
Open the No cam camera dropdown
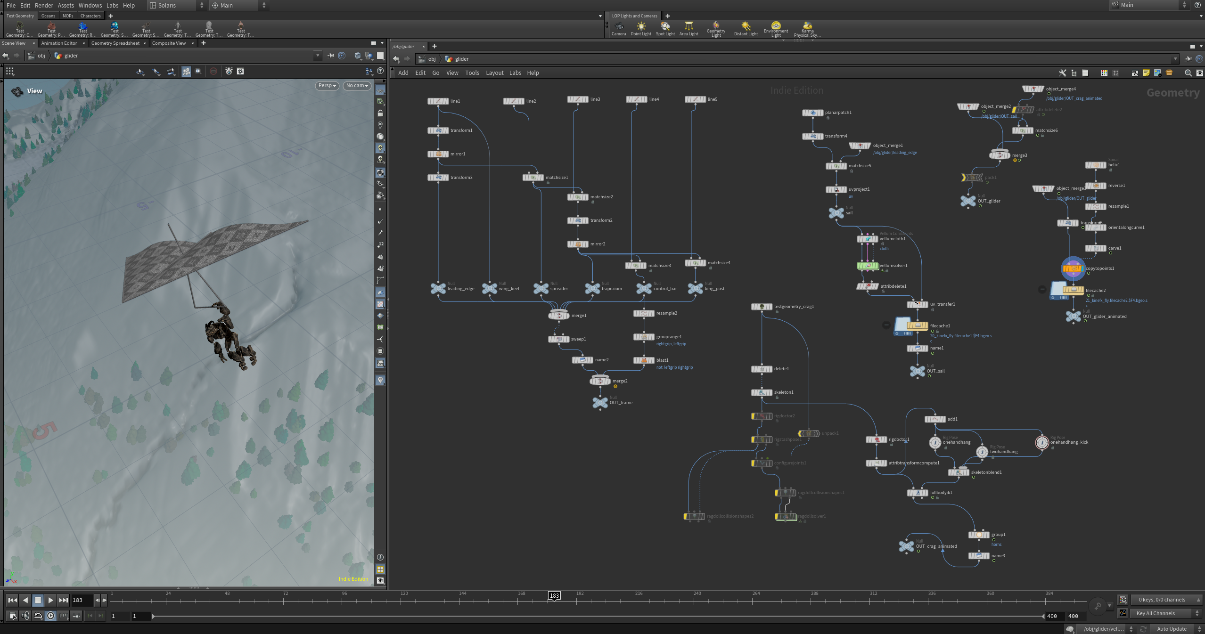tap(357, 86)
